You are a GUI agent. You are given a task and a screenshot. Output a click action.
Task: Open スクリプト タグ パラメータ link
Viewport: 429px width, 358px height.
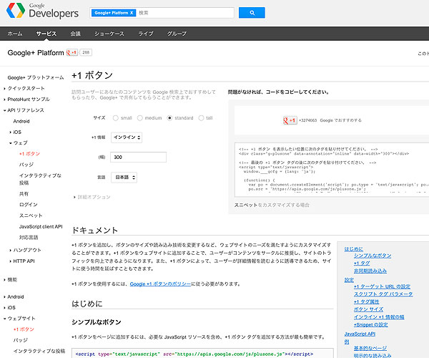tap(383, 294)
